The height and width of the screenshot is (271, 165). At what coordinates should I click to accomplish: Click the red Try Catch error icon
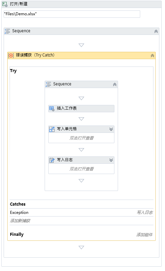coord(11,55)
